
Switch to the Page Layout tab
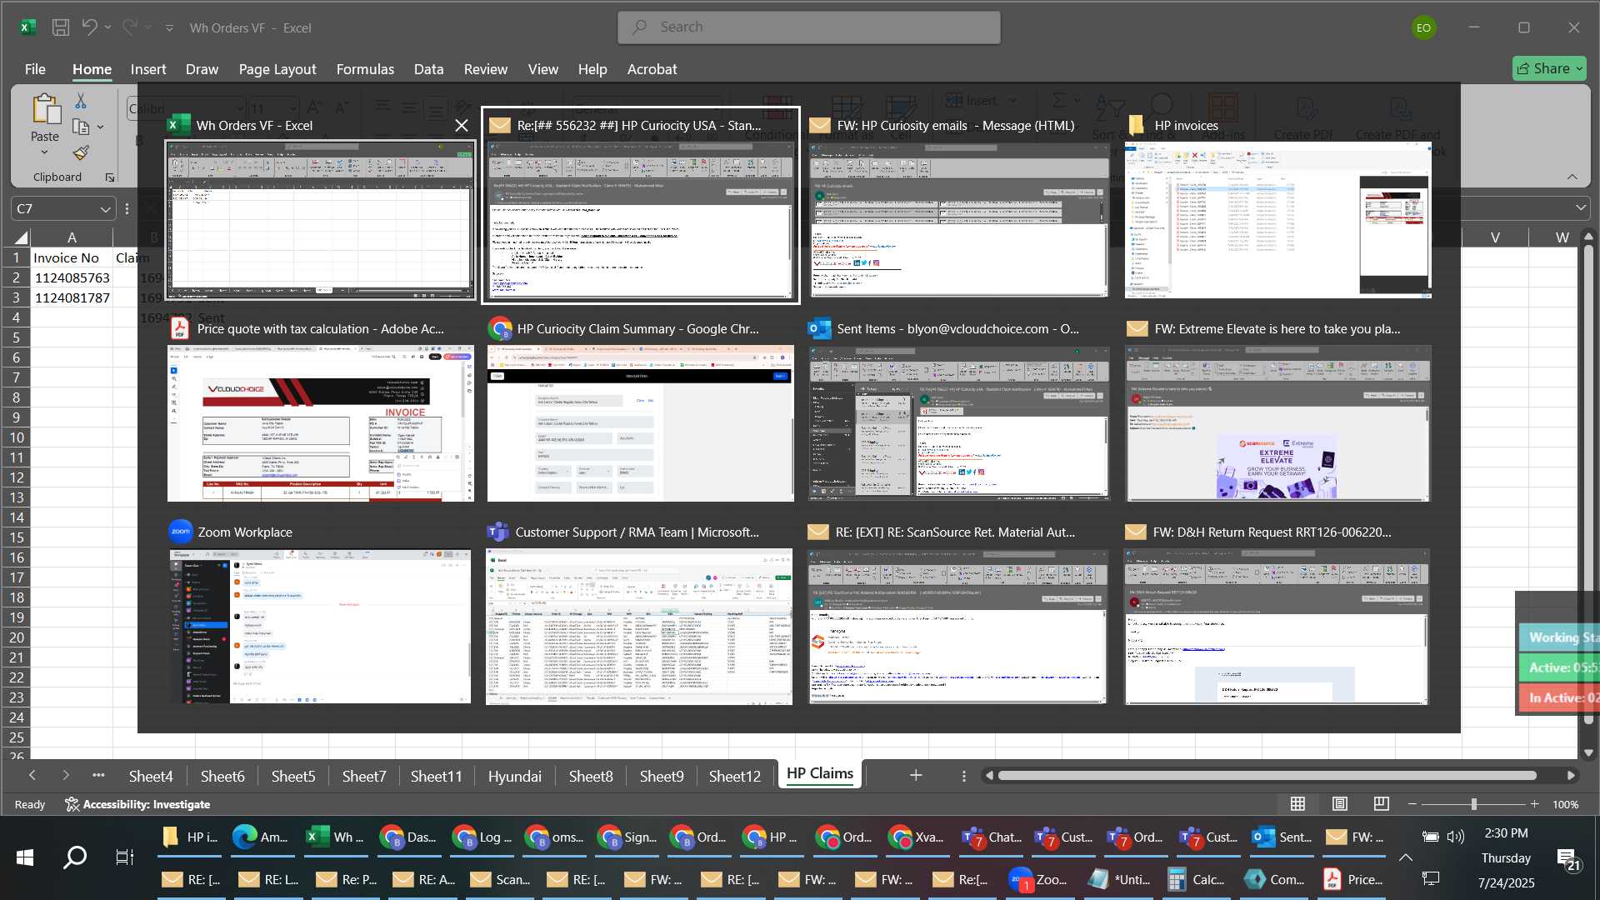coord(277,69)
